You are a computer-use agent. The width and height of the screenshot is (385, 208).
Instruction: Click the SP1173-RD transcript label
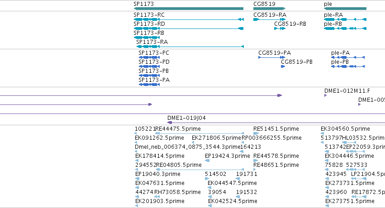(x=149, y=24)
